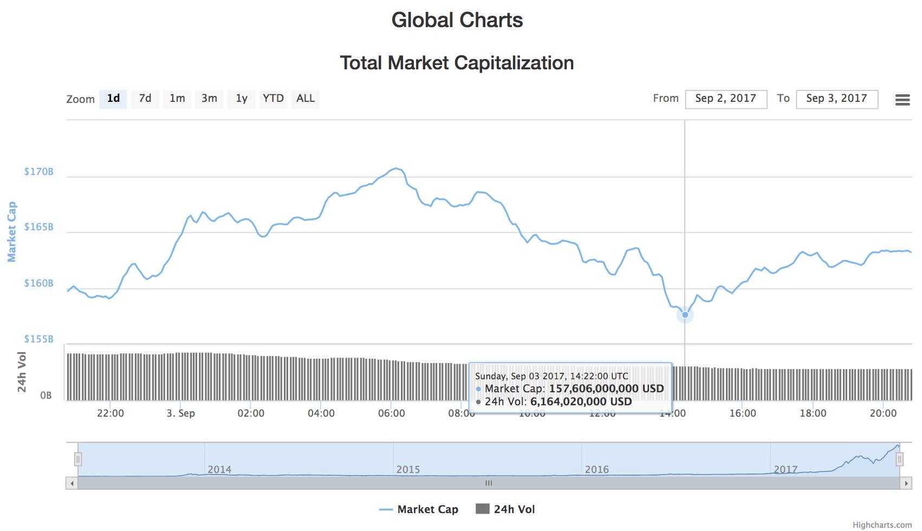Select the 1d zoom range
The height and width of the screenshot is (531, 922).
[113, 99]
